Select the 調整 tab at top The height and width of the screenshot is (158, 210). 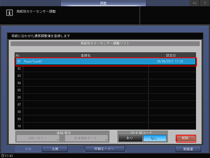103,3
